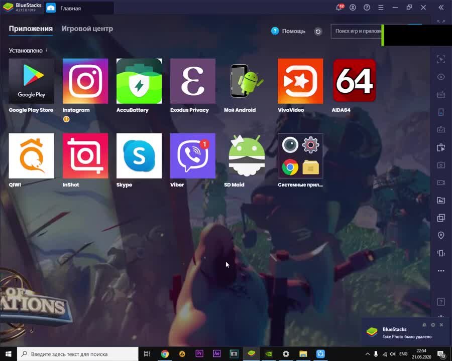
Task: Click the Поиск игр и приложений search field
Action: point(356,31)
